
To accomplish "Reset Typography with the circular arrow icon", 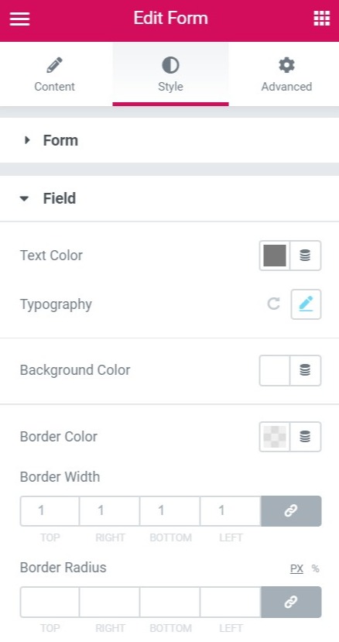I will [273, 304].
